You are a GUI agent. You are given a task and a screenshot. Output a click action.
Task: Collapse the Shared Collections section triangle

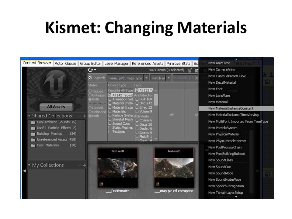point(29,116)
